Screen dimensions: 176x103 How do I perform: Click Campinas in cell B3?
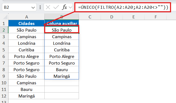(62, 37)
